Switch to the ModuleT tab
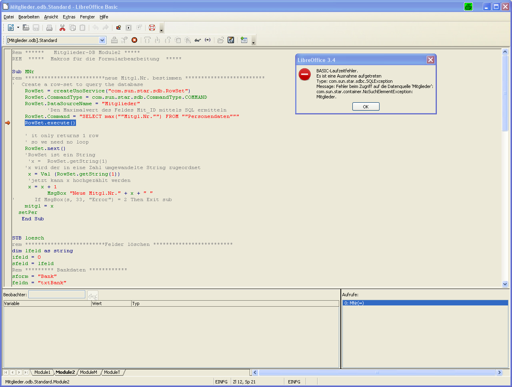 click(112, 372)
